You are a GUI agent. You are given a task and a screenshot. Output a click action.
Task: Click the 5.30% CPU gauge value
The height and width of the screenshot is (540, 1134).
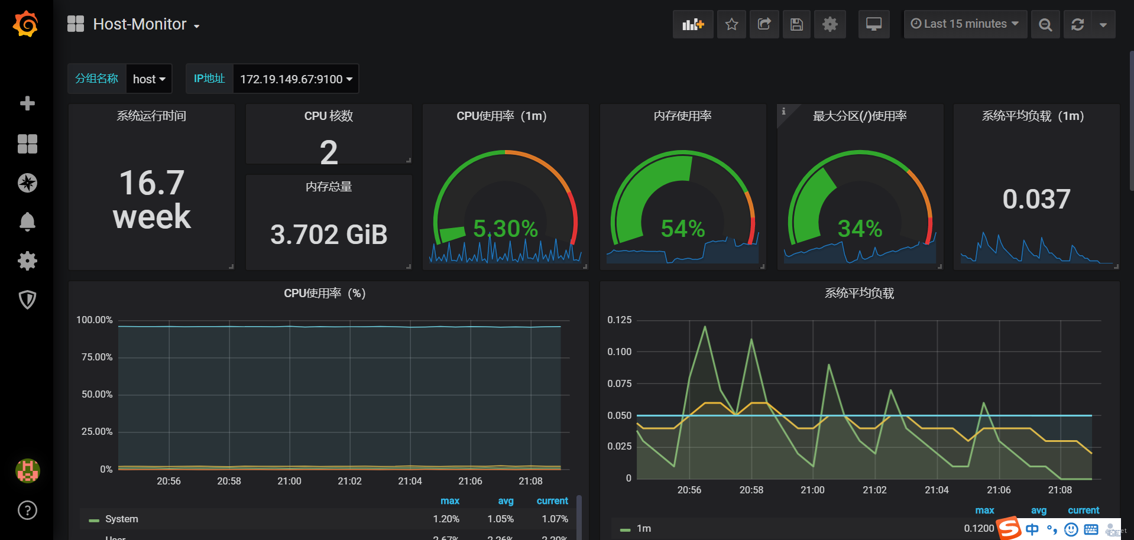(506, 229)
